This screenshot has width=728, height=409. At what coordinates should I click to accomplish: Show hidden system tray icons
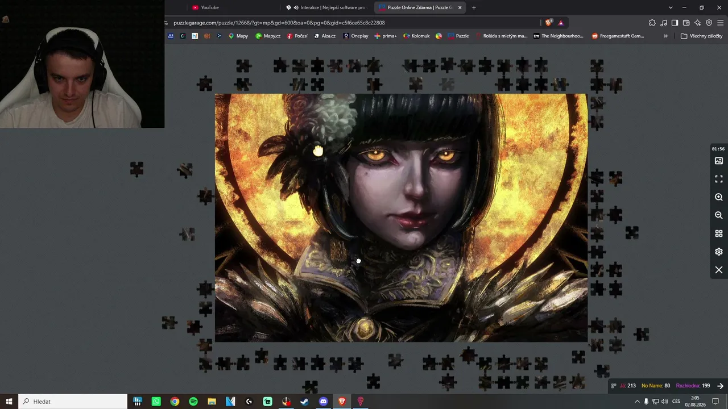point(637,402)
